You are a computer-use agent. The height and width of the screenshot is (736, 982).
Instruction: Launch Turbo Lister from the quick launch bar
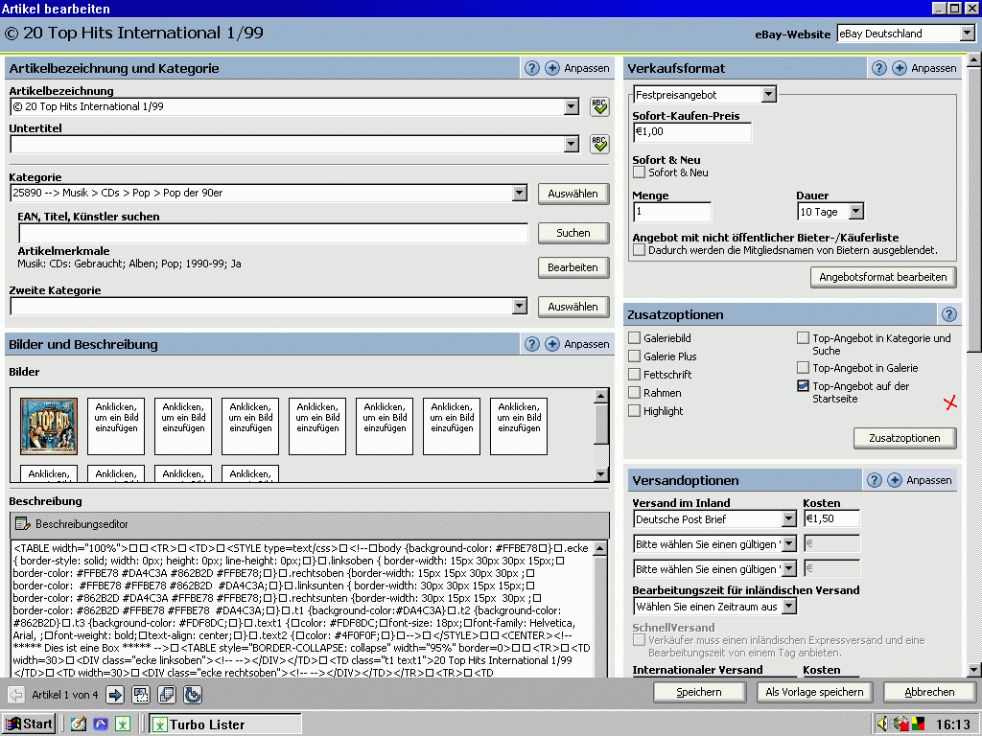click(x=123, y=724)
